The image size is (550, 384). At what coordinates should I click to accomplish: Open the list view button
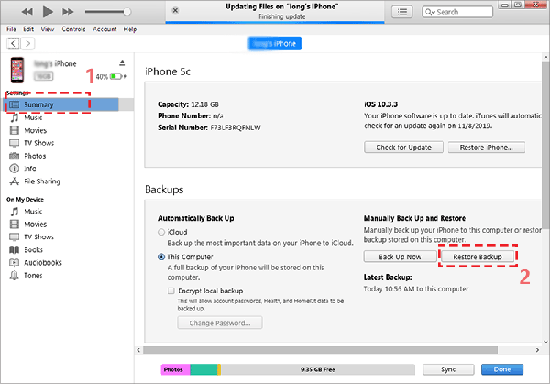click(x=402, y=12)
